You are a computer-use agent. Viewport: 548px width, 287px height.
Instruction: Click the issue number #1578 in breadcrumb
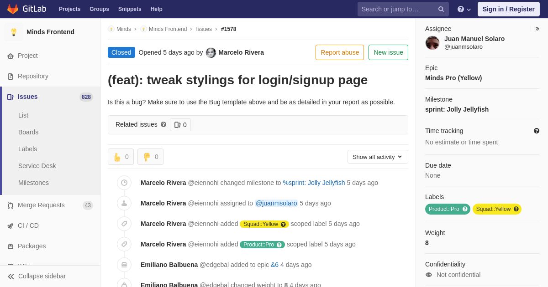pos(229,29)
